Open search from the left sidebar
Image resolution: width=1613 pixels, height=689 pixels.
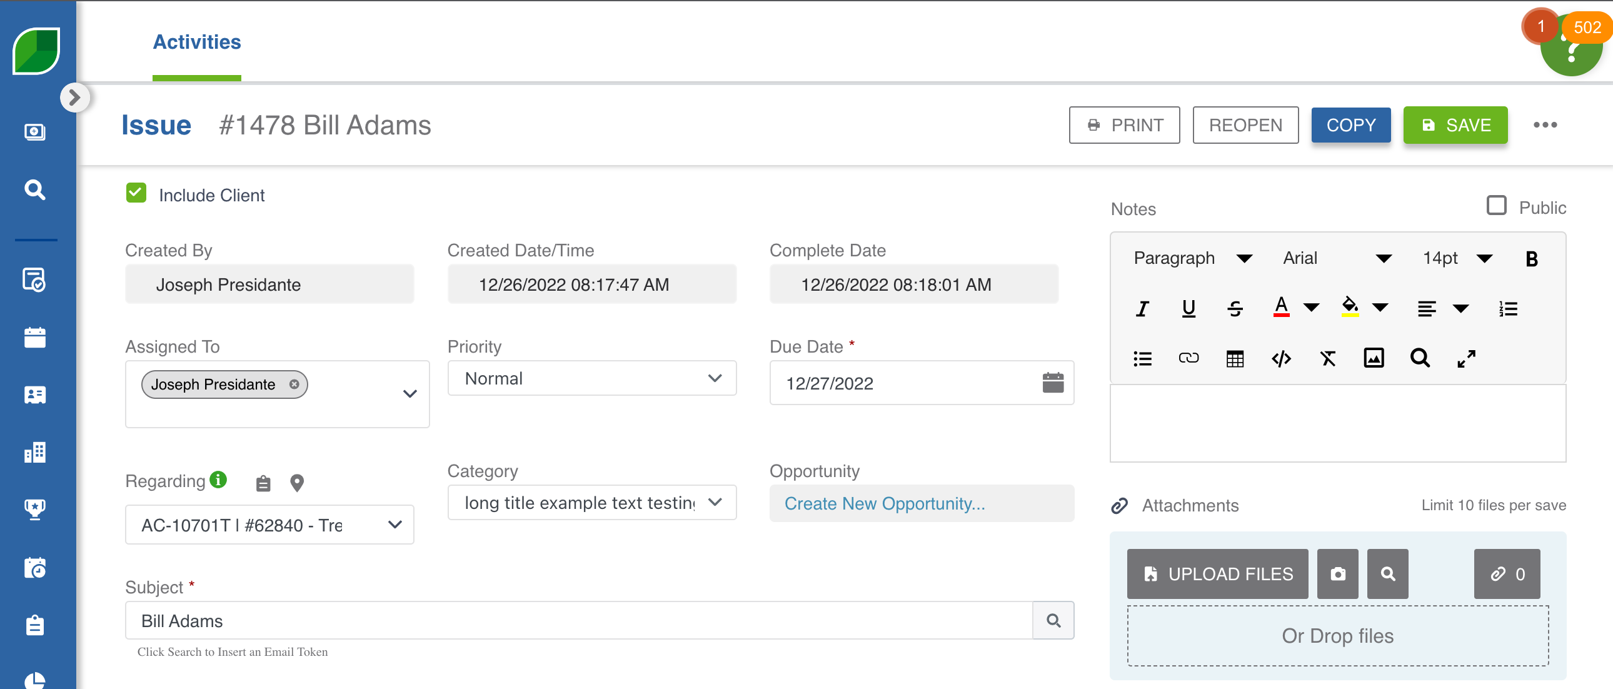pos(35,190)
